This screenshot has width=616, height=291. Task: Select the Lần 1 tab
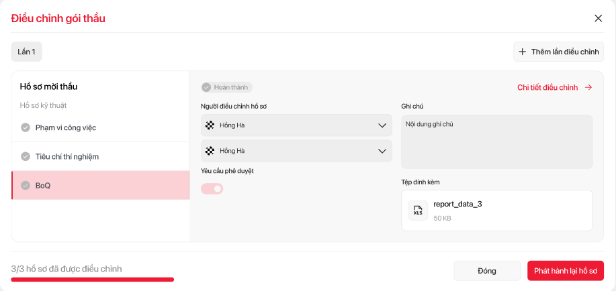[27, 52]
